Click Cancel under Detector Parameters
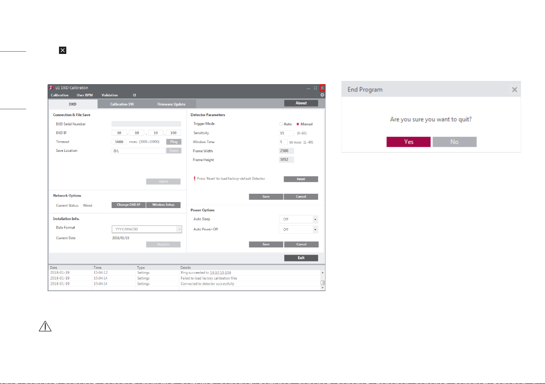 pos(301,197)
